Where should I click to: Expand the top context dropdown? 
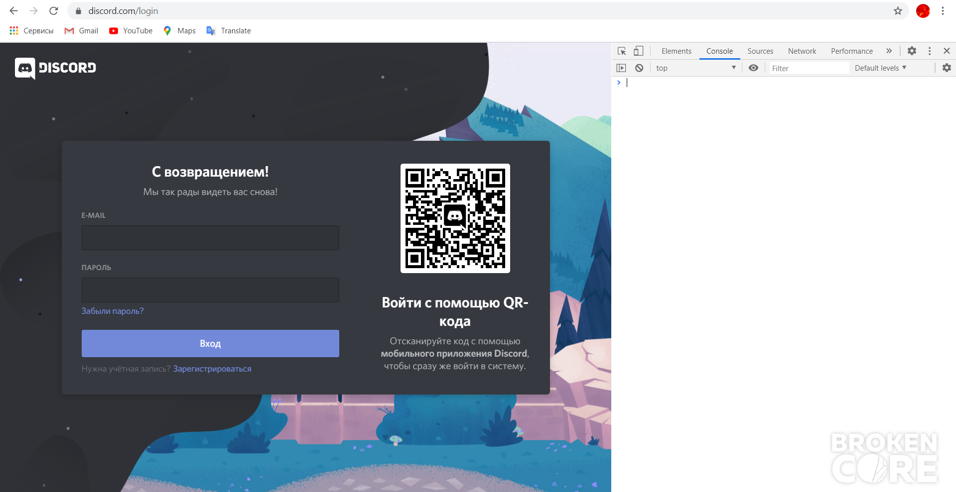pos(696,68)
